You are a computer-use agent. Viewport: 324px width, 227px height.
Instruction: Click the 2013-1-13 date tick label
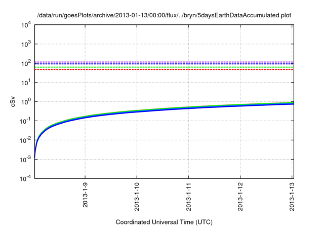click(292, 197)
